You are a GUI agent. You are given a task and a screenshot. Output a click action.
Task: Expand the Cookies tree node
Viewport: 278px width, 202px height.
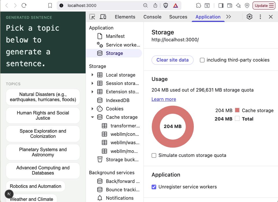[x=92, y=109]
